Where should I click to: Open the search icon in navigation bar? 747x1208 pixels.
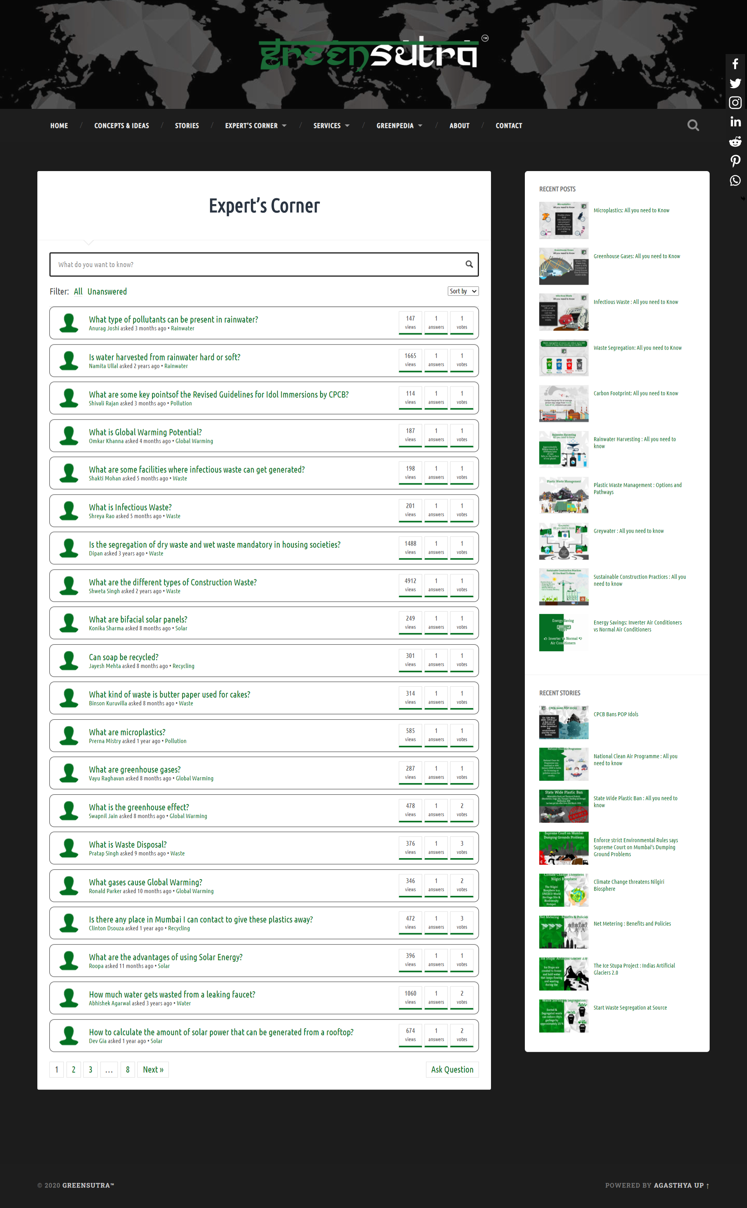tap(693, 126)
